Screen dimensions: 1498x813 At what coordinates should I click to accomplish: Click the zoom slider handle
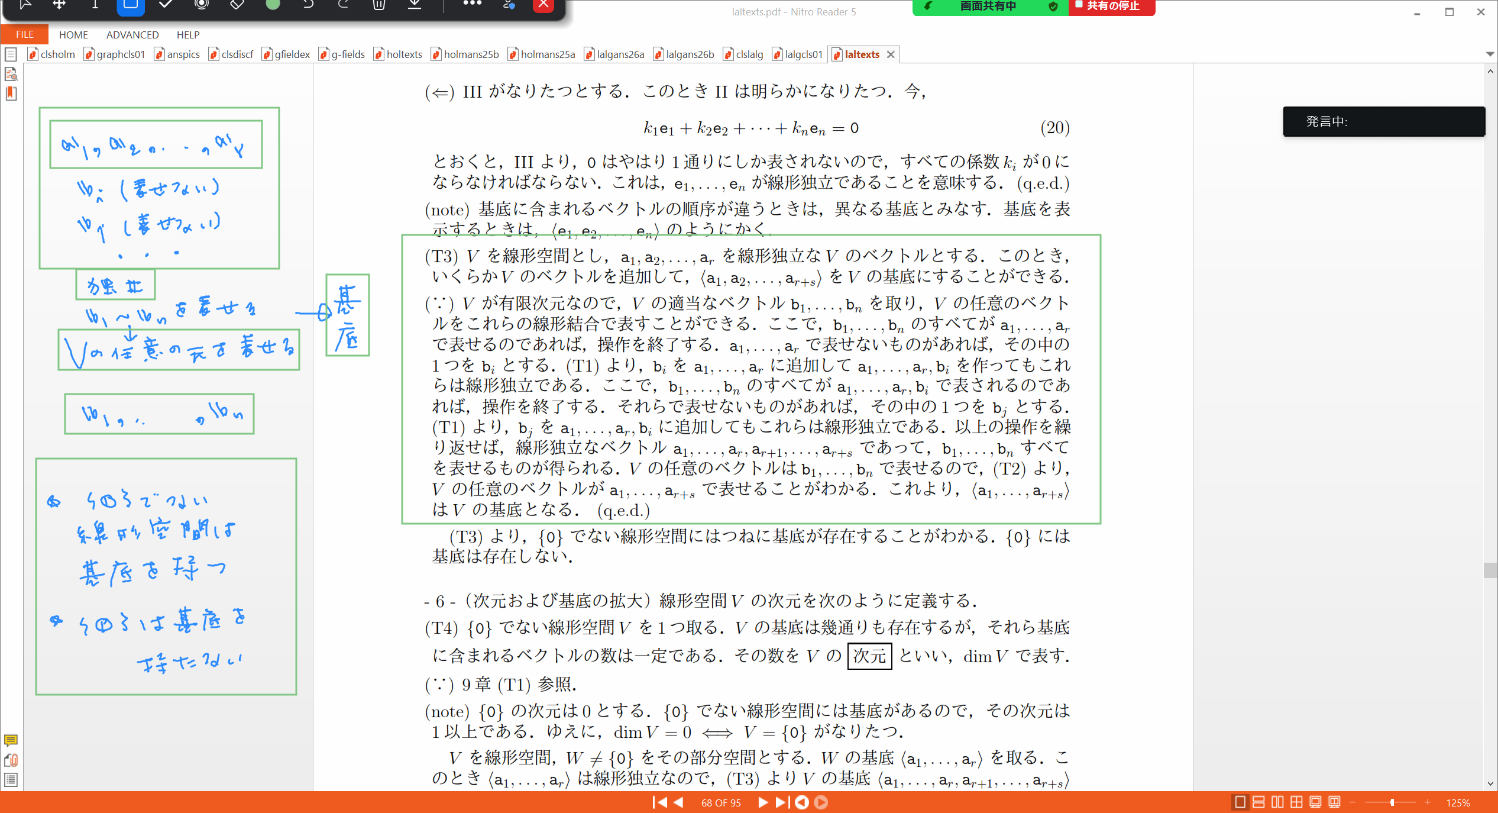tap(1392, 802)
